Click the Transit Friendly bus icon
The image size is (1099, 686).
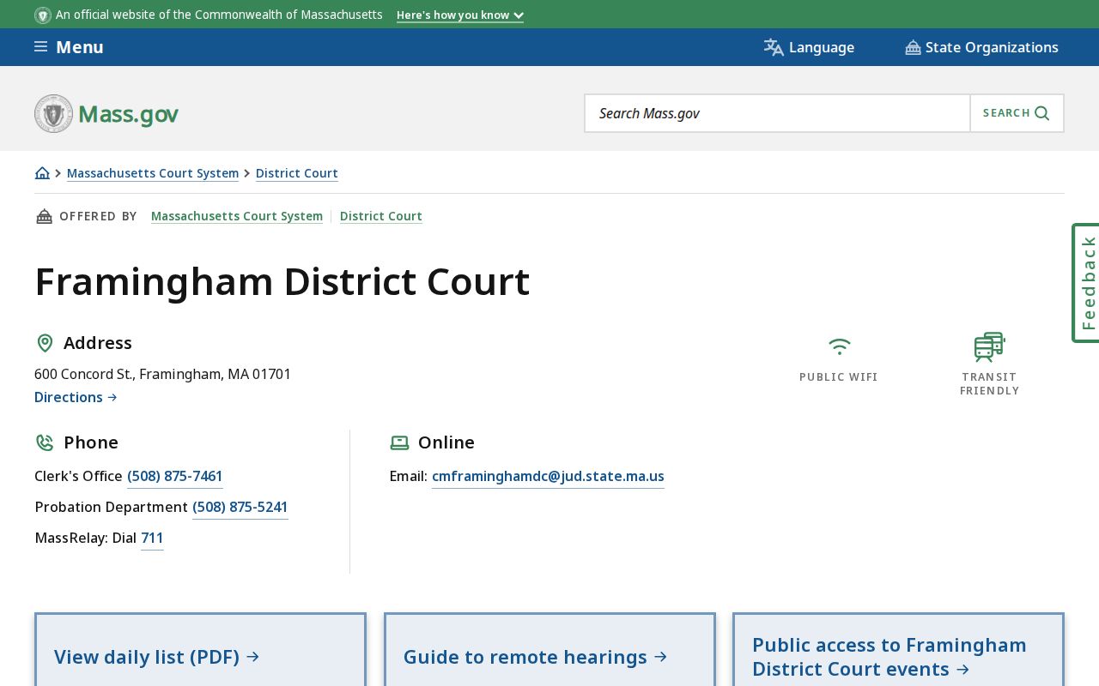[x=990, y=347]
